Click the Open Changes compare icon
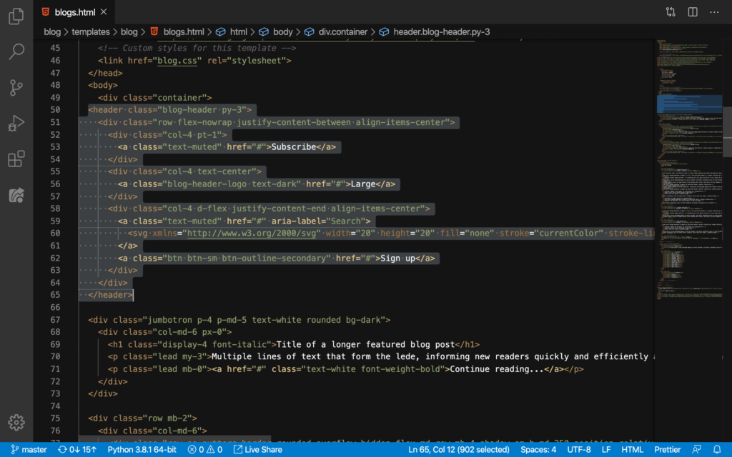732x457 pixels. (x=671, y=12)
